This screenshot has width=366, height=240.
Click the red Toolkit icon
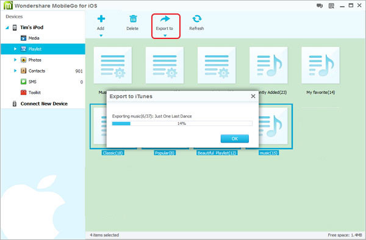(x=23, y=93)
